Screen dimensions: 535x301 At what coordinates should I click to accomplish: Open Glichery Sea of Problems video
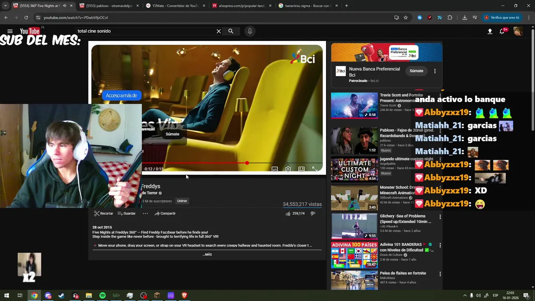click(354, 226)
